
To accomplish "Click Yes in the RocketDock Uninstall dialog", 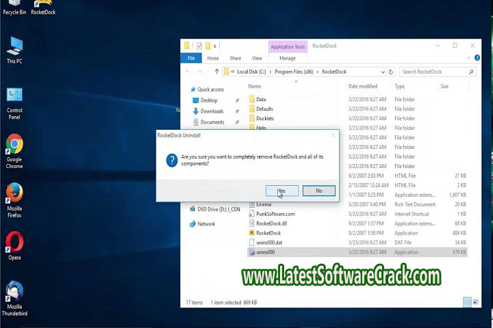I will 282,191.
